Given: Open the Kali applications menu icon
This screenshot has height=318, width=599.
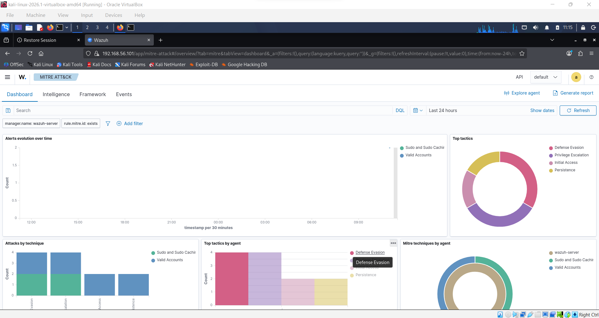Looking at the screenshot, I should coord(5,27).
